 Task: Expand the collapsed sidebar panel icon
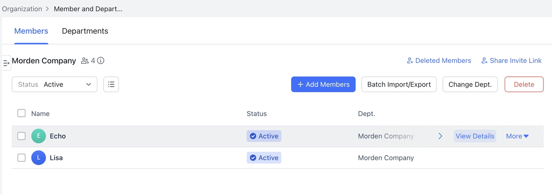point(6,63)
